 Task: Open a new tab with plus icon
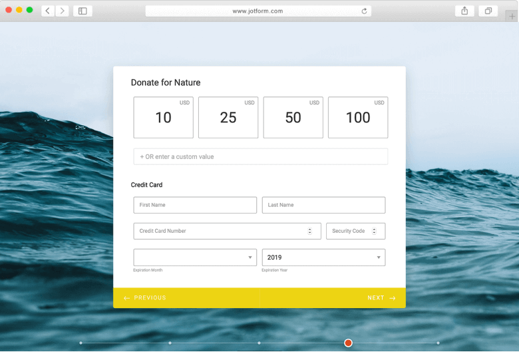512,16
